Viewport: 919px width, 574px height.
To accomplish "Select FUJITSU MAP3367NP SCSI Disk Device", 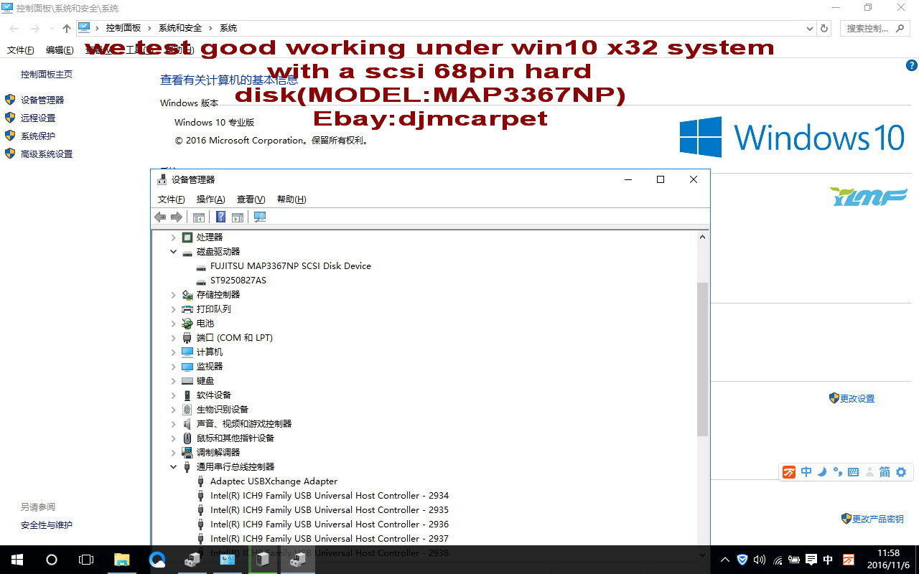I will coord(291,266).
